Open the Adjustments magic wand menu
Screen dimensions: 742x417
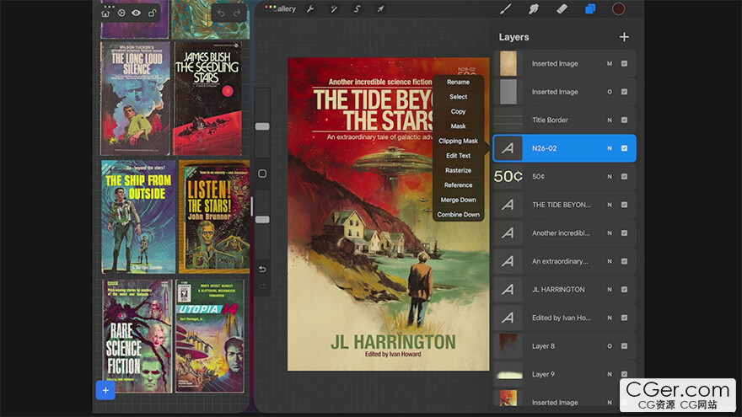(334, 9)
